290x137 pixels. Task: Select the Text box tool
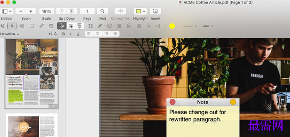point(90,26)
